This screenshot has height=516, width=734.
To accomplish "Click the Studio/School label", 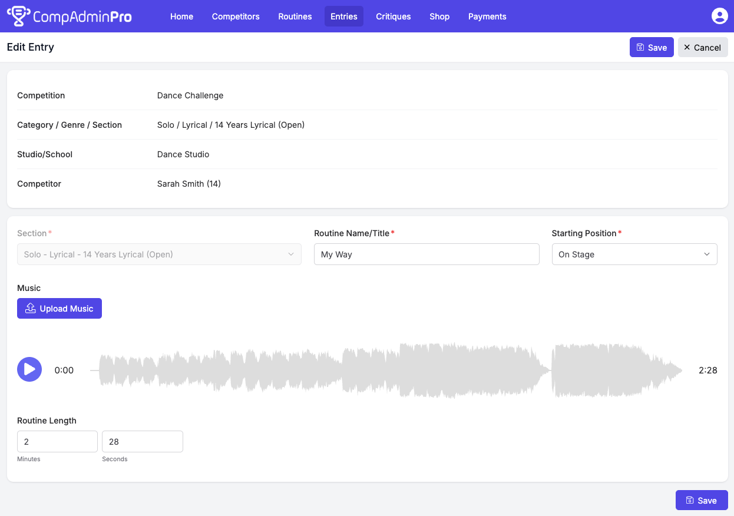I will pos(45,154).
